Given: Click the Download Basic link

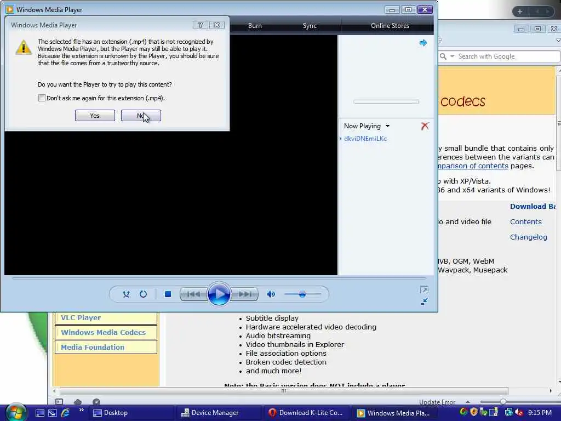Looking at the screenshot, I should [533, 206].
